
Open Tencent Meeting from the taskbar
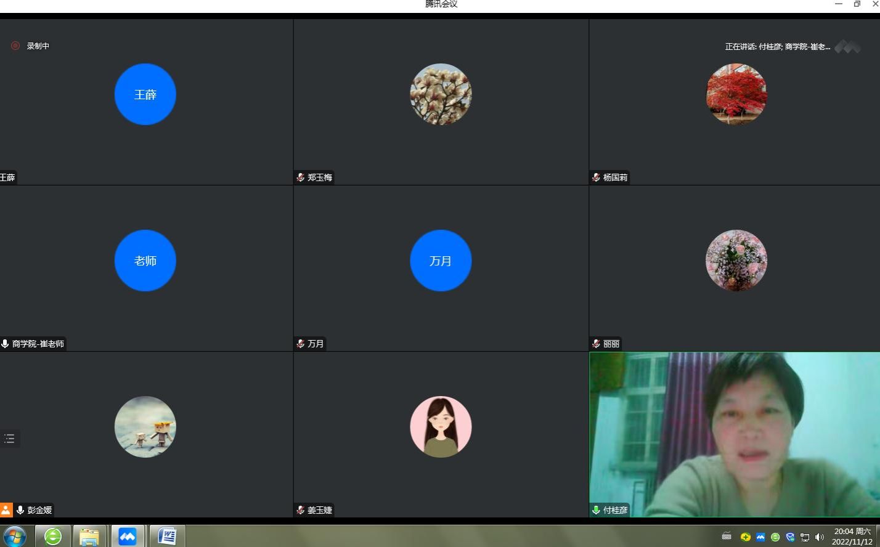[128, 537]
